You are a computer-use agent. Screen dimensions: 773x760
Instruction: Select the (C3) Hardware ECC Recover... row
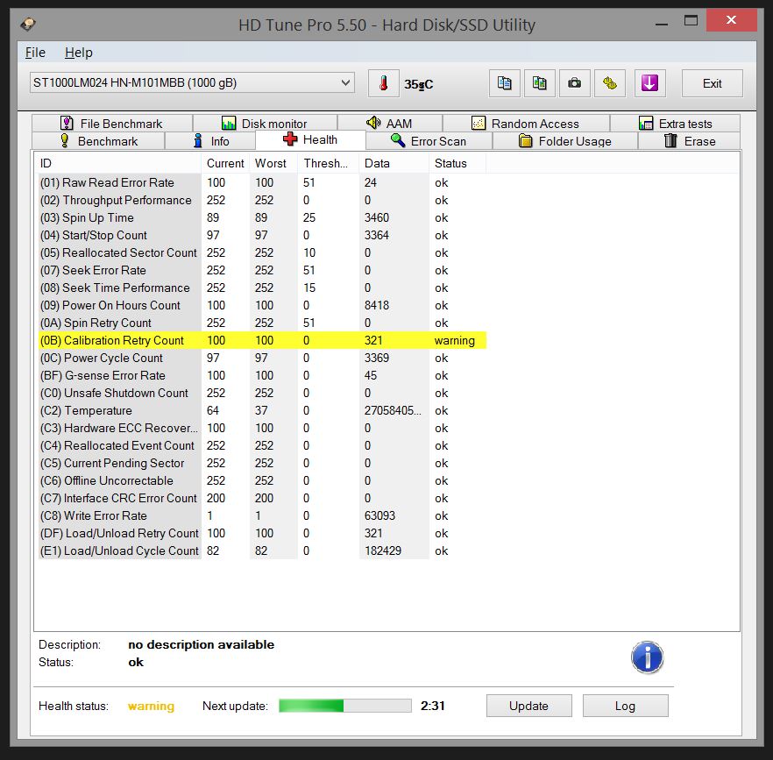pyautogui.click(x=262, y=428)
